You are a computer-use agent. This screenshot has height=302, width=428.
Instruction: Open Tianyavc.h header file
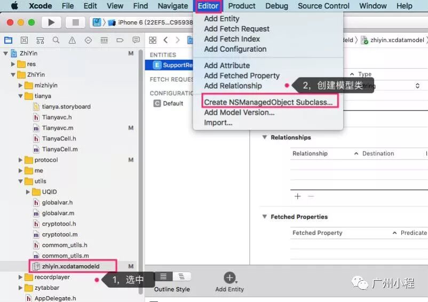[57, 117]
